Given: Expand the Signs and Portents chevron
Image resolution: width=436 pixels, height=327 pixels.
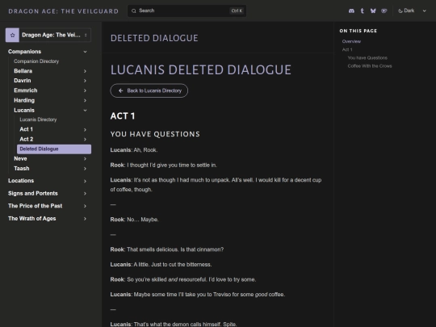Looking at the screenshot, I should pos(85,194).
